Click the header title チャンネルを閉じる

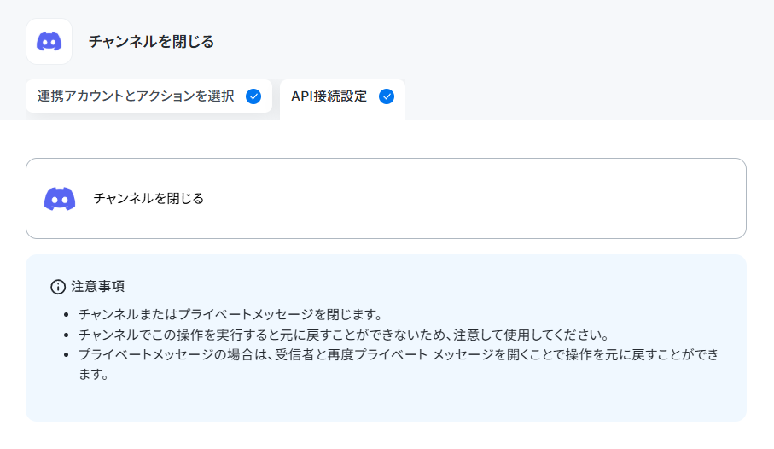[151, 42]
